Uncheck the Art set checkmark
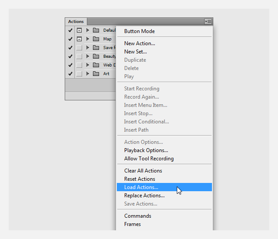278x239 pixels. click(x=70, y=73)
